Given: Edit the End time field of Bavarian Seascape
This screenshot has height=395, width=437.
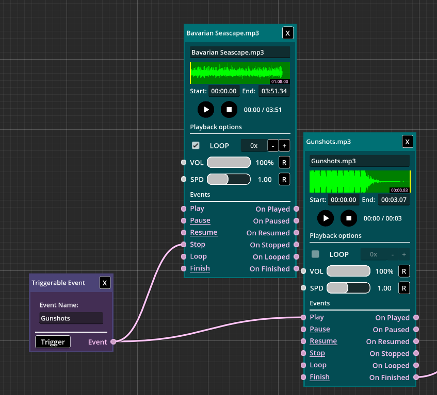Looking at the screenshot, I should coord(274,91).
